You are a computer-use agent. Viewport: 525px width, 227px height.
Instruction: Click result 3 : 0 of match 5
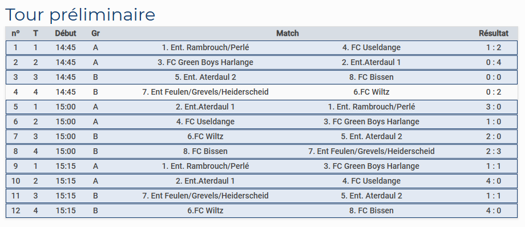pyautogui.click(x=494, y=107)
